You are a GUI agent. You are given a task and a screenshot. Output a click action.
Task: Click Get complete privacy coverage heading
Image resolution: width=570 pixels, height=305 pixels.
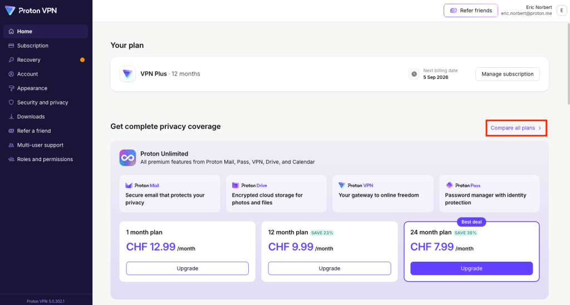click(165, 127)
